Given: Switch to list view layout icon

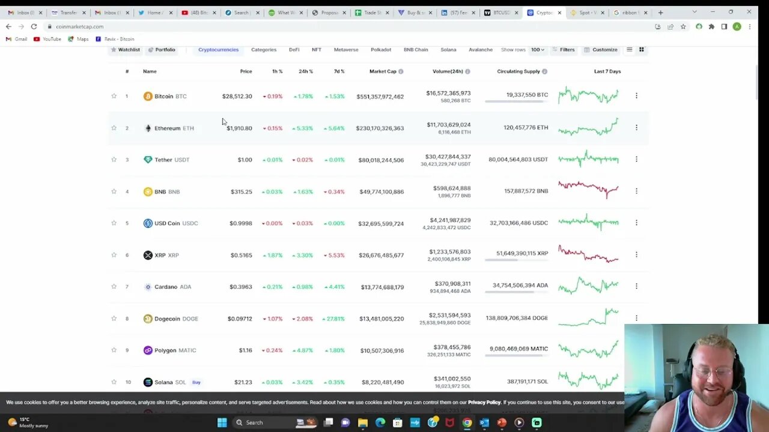Looking at the screenshot, I should (x=629, y=50).
